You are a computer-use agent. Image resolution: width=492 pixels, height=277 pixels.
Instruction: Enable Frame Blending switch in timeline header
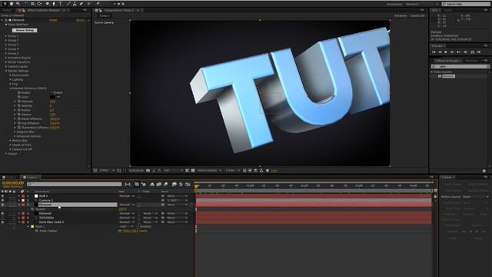159,185
